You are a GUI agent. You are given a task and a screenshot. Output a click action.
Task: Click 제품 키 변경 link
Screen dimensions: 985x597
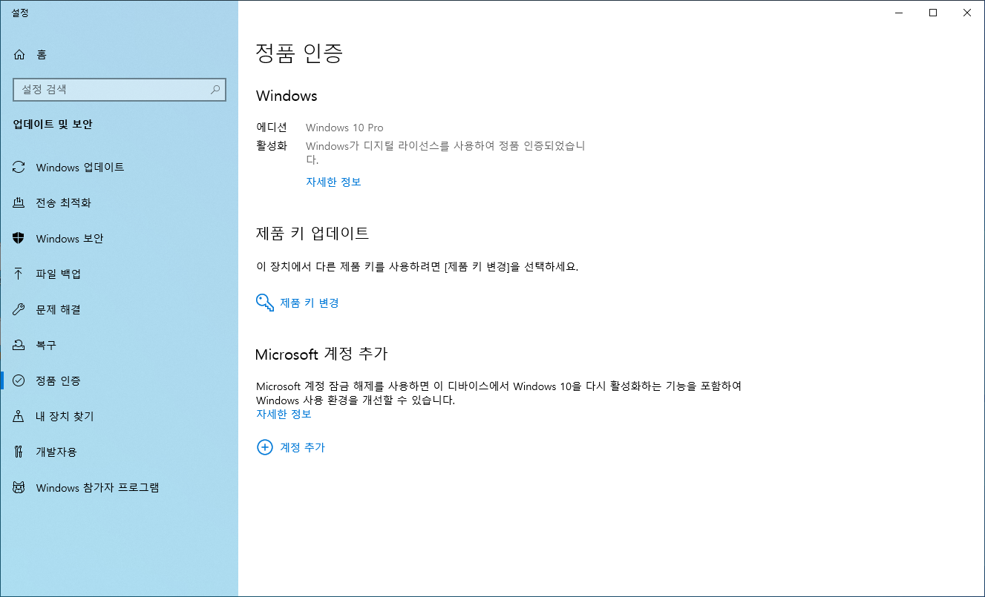310,303
